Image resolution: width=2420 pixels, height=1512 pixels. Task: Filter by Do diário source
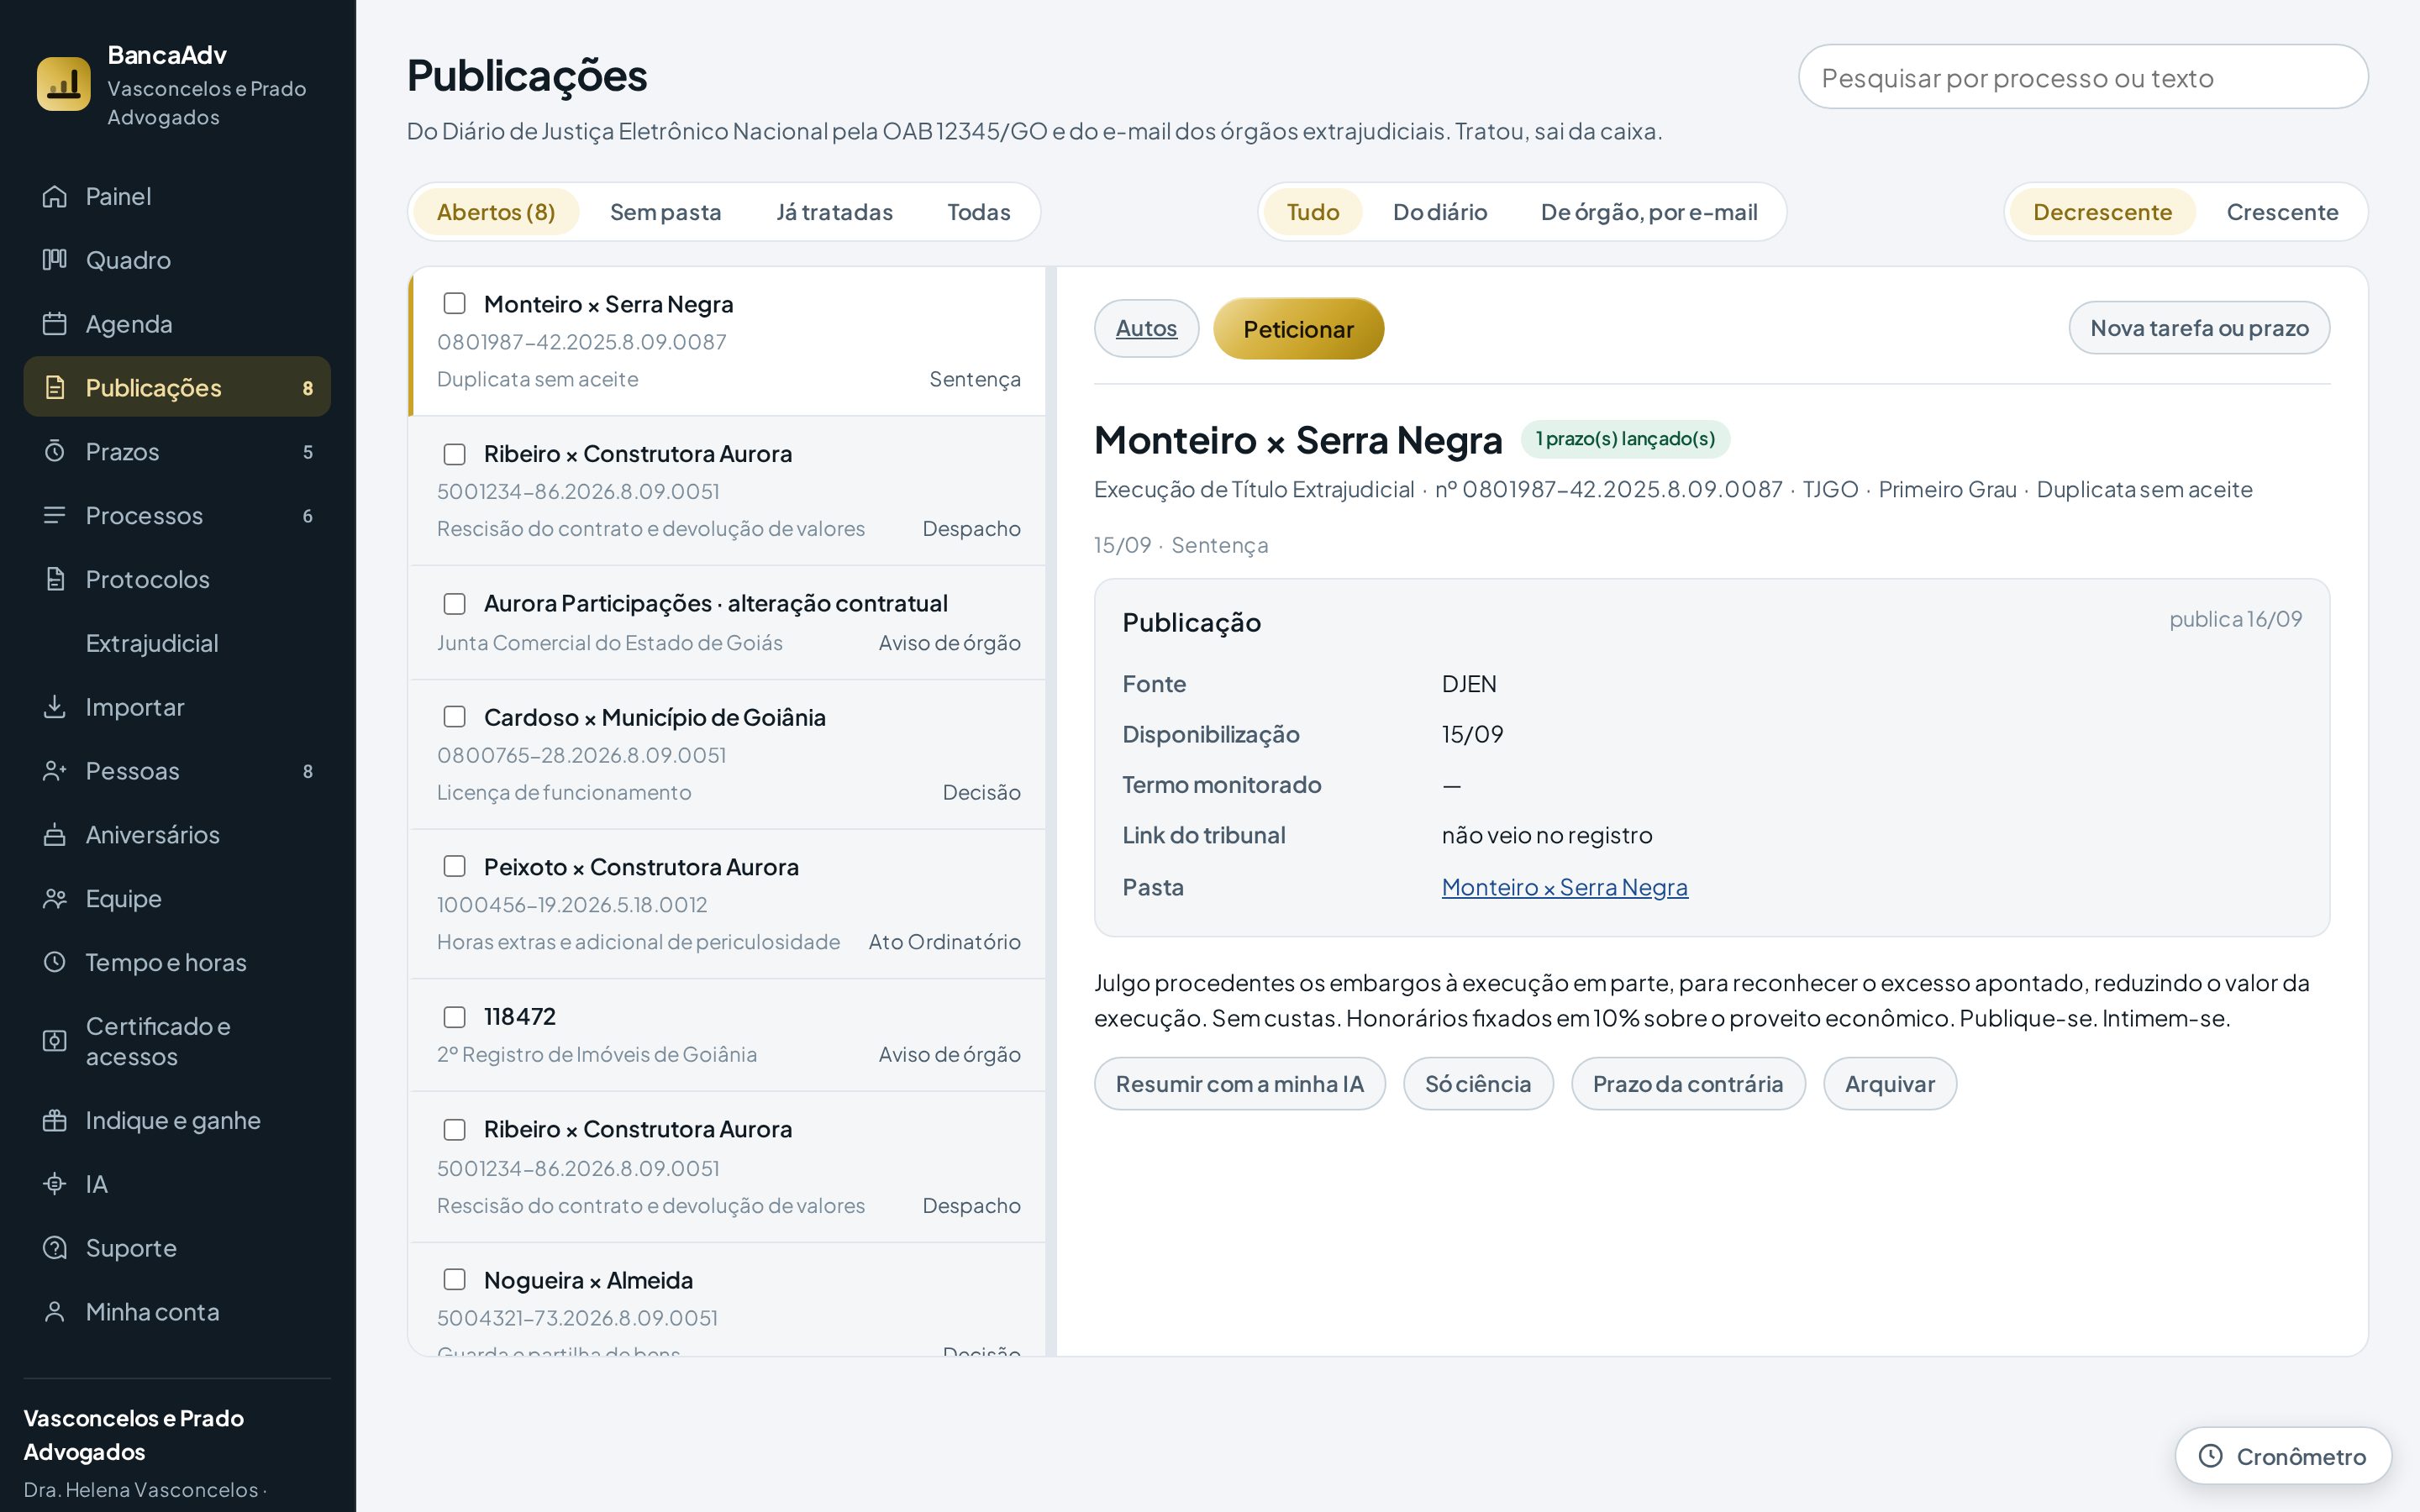pos(1440,212)
